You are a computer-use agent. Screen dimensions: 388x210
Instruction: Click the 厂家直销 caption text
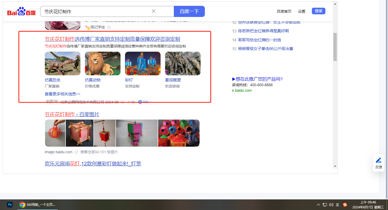tap(52, 86)
